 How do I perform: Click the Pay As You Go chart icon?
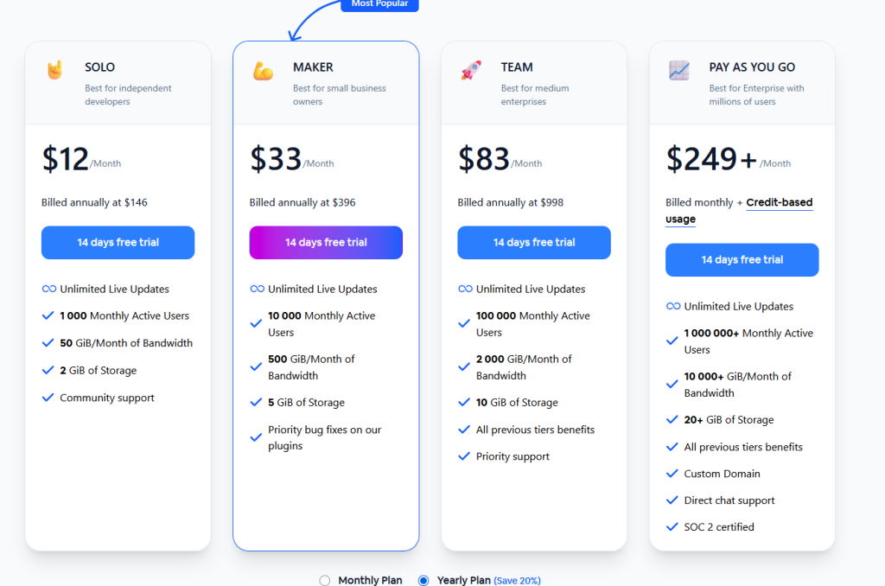coord(679,71)
